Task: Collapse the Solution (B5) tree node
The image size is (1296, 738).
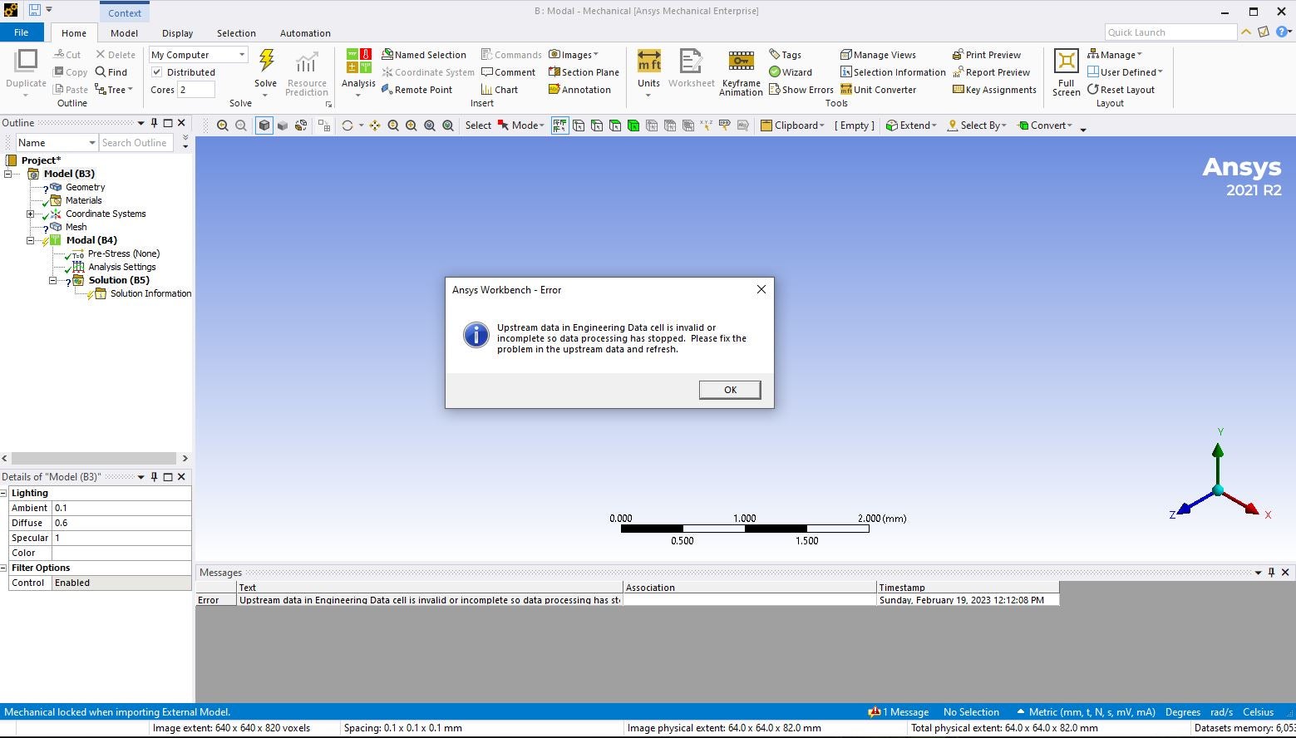Action: click(x=52, y=280)
